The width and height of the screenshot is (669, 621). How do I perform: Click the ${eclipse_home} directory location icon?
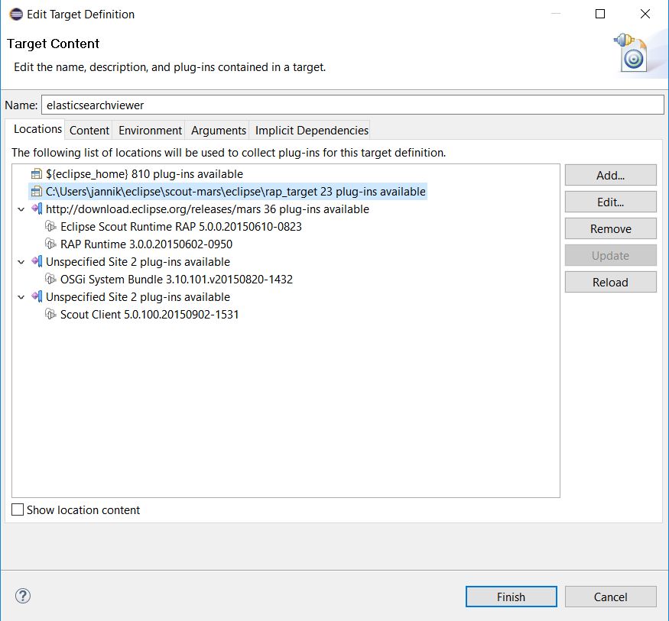click(37, 174)
